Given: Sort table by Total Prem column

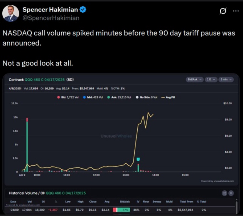Looking at the screenshot, I should [x=187, y=202].
